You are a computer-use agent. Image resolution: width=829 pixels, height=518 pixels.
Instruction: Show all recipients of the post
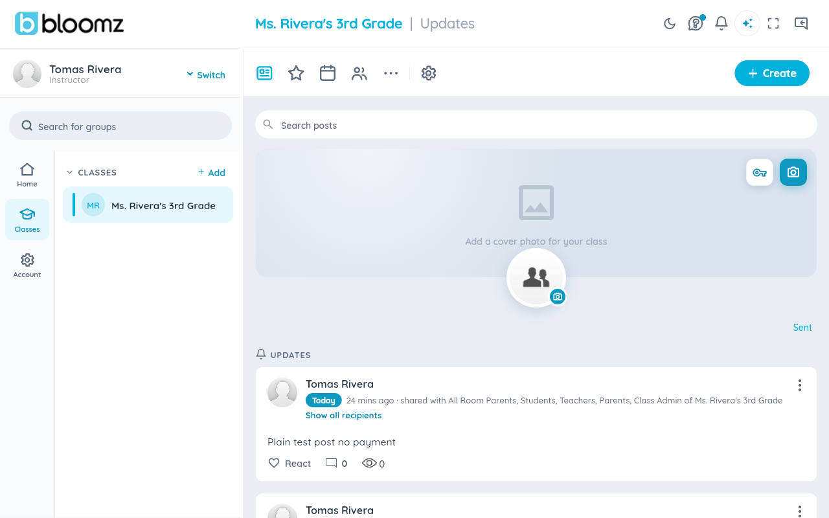point(343,415)
